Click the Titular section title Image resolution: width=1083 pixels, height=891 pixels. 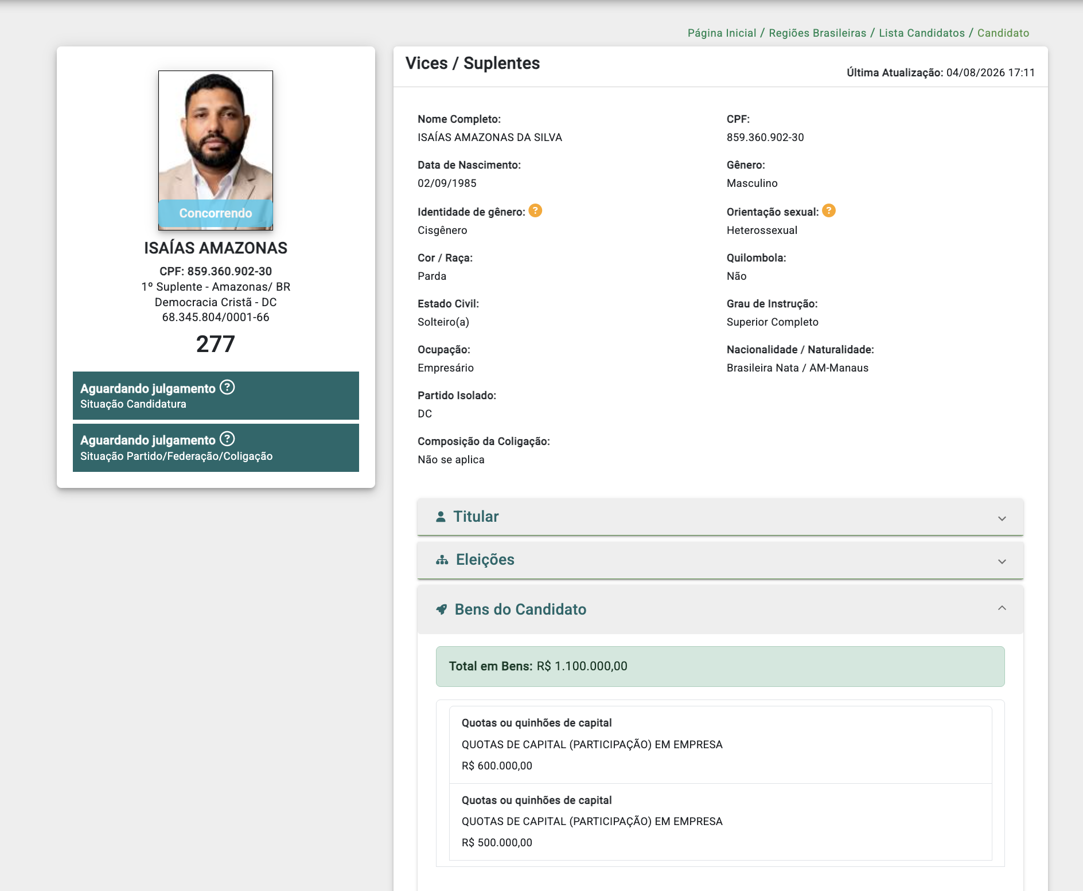point(476,517)
